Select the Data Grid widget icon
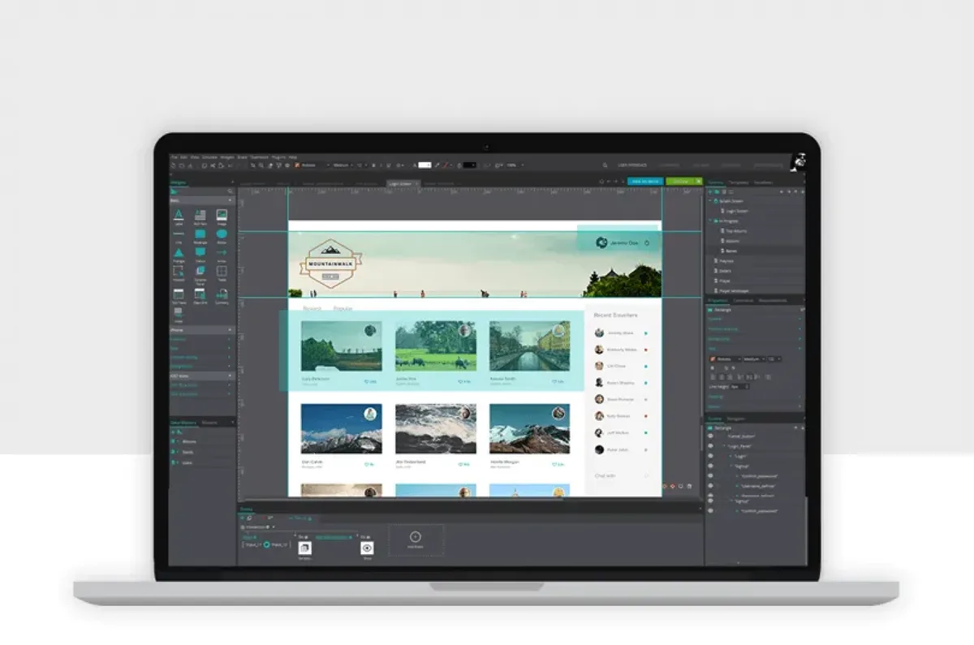 (x=200, y=294)
